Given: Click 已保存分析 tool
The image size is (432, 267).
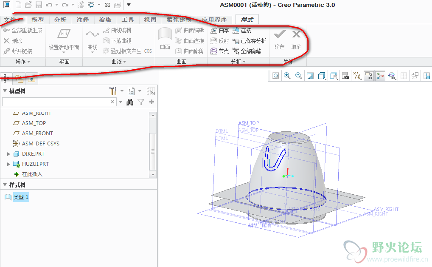Looking at the screenshot, I should point(250,41).
